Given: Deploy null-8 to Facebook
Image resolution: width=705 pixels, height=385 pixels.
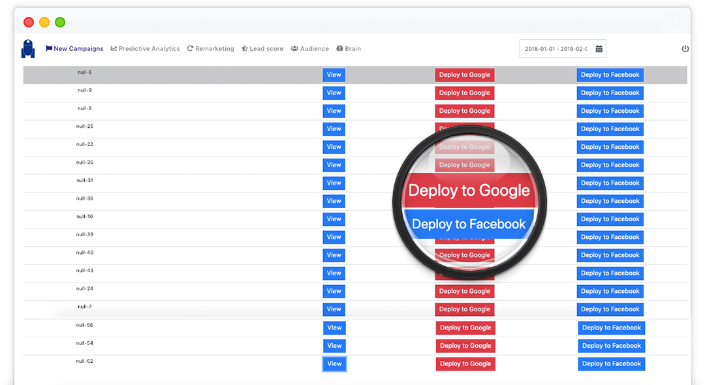Looking at the screenshot, I should (610, 111).
